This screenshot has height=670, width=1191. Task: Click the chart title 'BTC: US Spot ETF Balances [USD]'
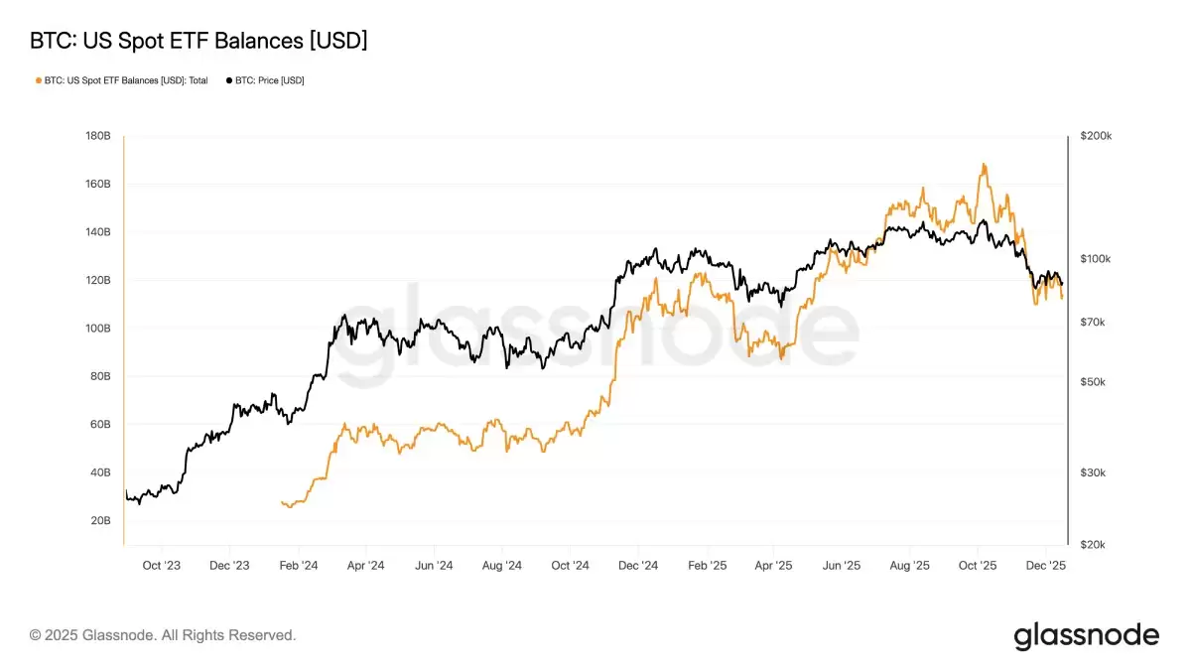198,41
